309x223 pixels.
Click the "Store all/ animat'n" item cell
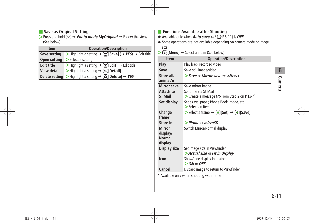tap(170, 78)
